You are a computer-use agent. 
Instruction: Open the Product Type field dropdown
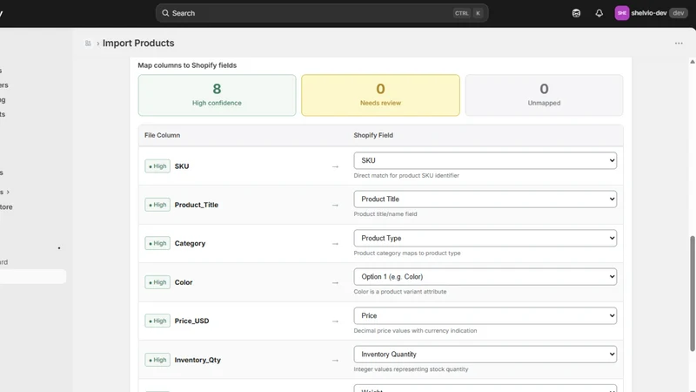[485, 238]
